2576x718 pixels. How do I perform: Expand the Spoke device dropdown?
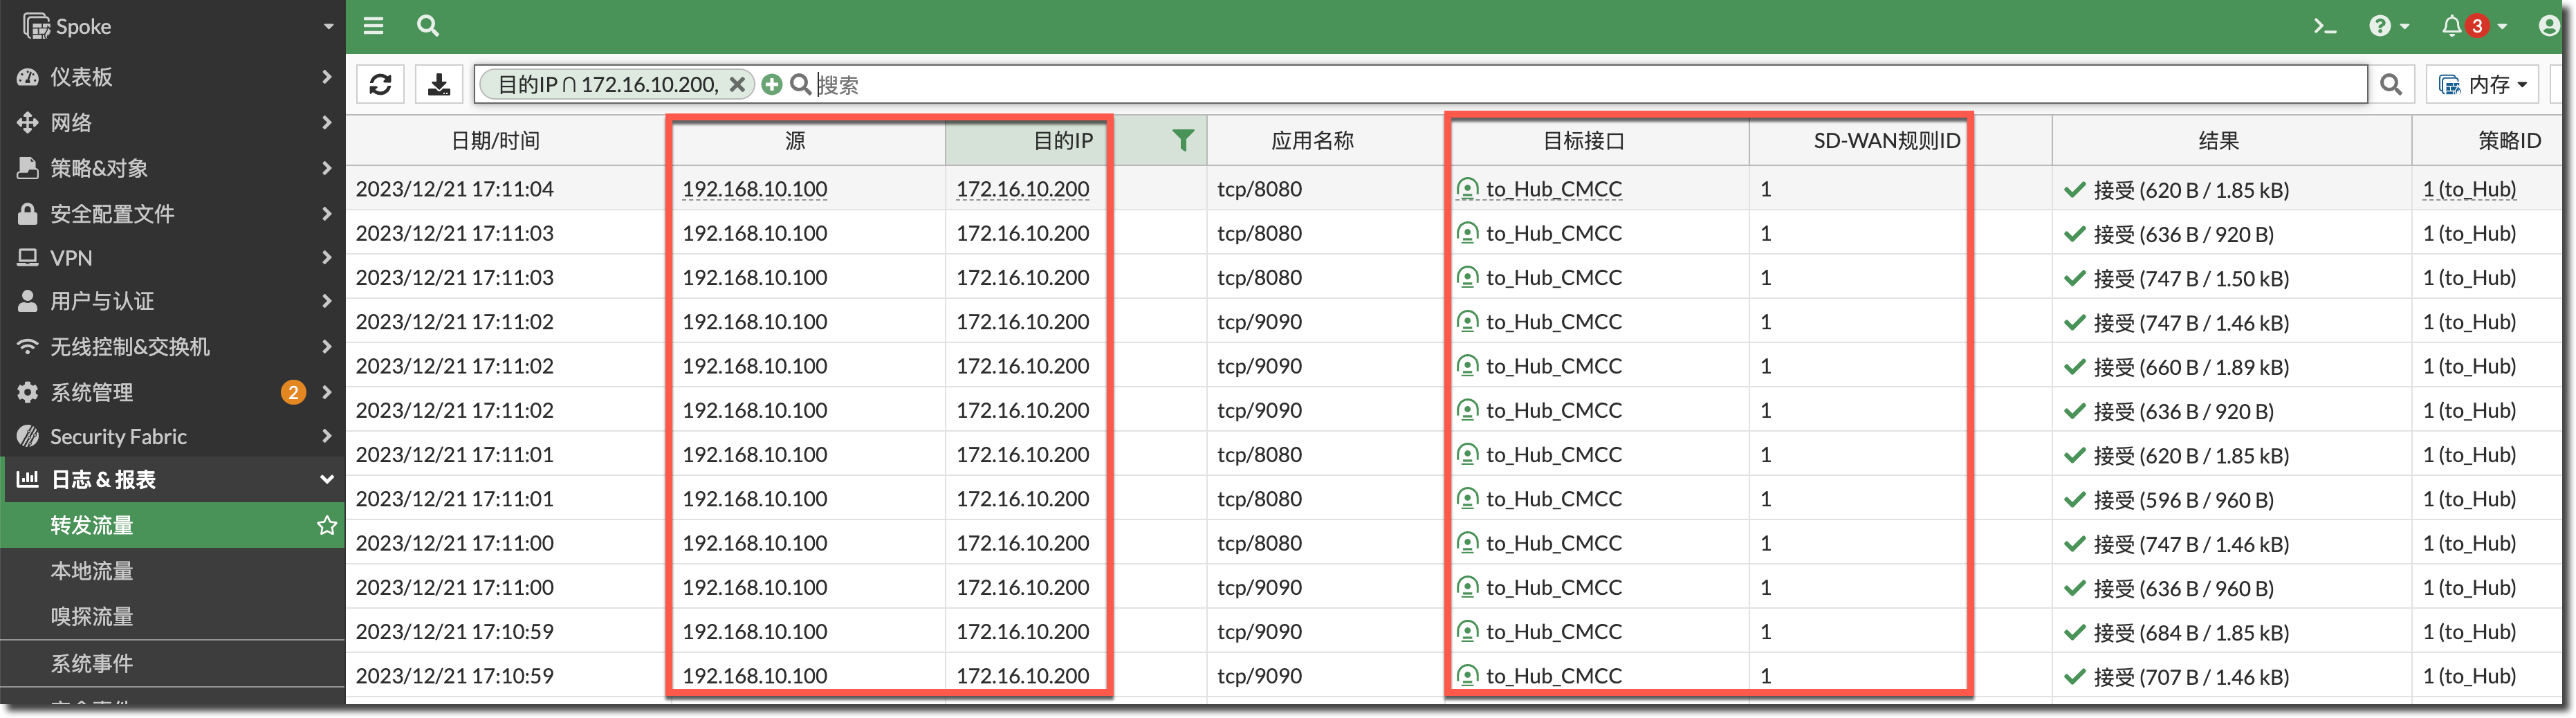(328, 27)
